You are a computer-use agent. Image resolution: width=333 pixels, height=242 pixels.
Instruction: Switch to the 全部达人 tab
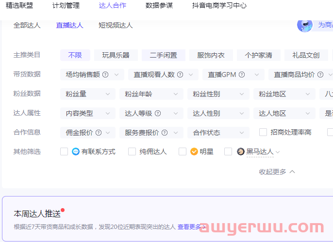tap(27, 25)
